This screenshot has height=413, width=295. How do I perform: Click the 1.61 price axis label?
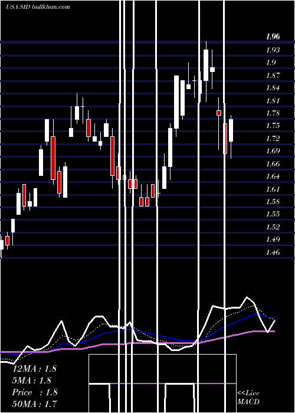(273, 189)
